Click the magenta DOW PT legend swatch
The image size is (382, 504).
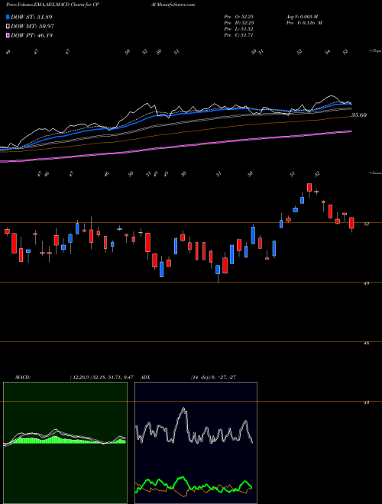pos(8,35)
